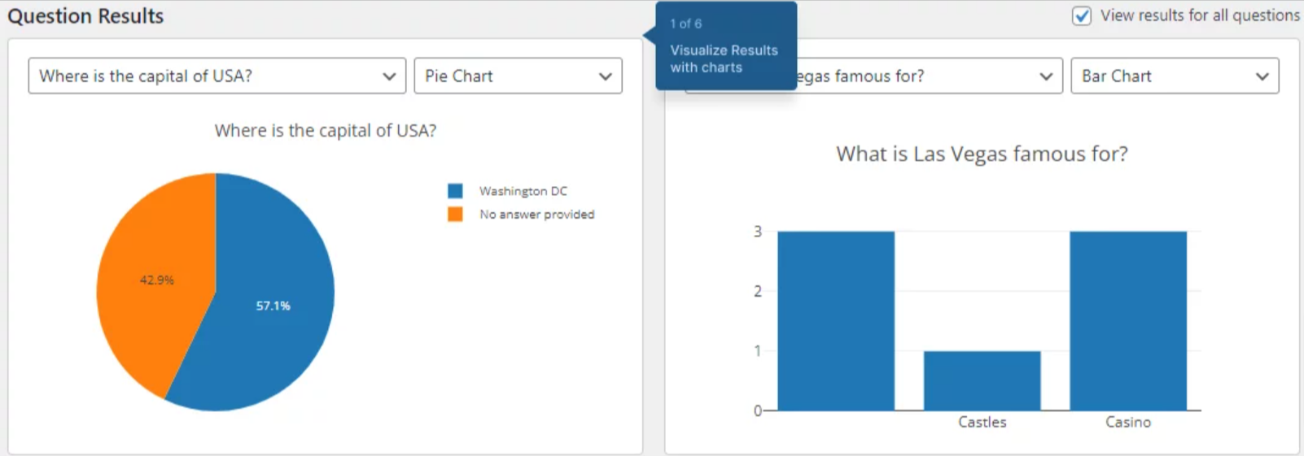The width and height of the screenshot is (1304, 456).
Task: Click the Castles axis label
Action: (x=982, y=422)
